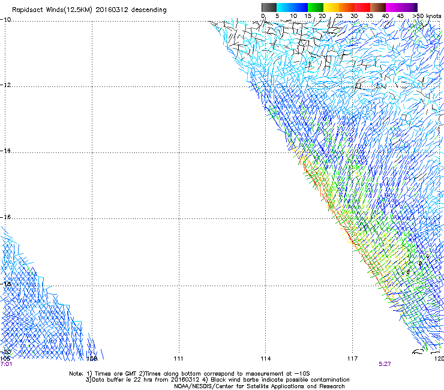Click the '15' legend scale label
Screen dimensions: 444x390
(x=308, y=16)
